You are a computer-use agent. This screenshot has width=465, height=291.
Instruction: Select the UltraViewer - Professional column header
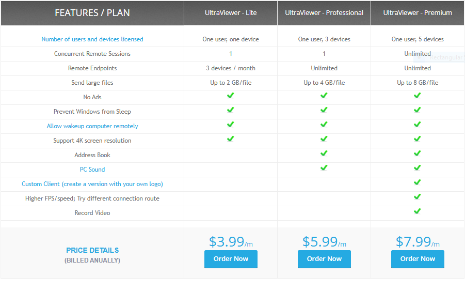[x=324, y=13]
